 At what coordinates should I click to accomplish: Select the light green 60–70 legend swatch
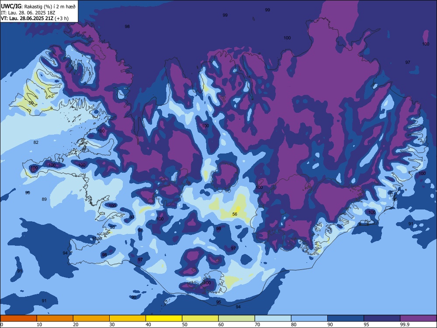tap(236, 318)
